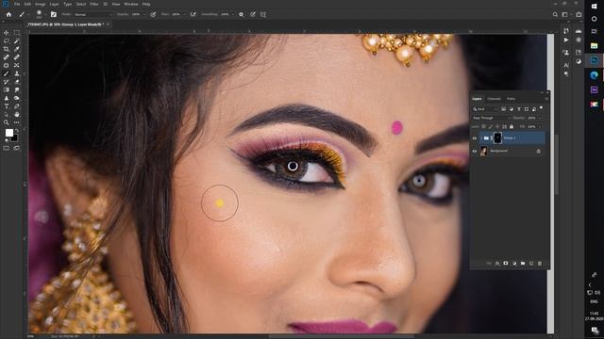Toggle pressure for size
This screenshot has width=604, height=339.
click(253, 15)
